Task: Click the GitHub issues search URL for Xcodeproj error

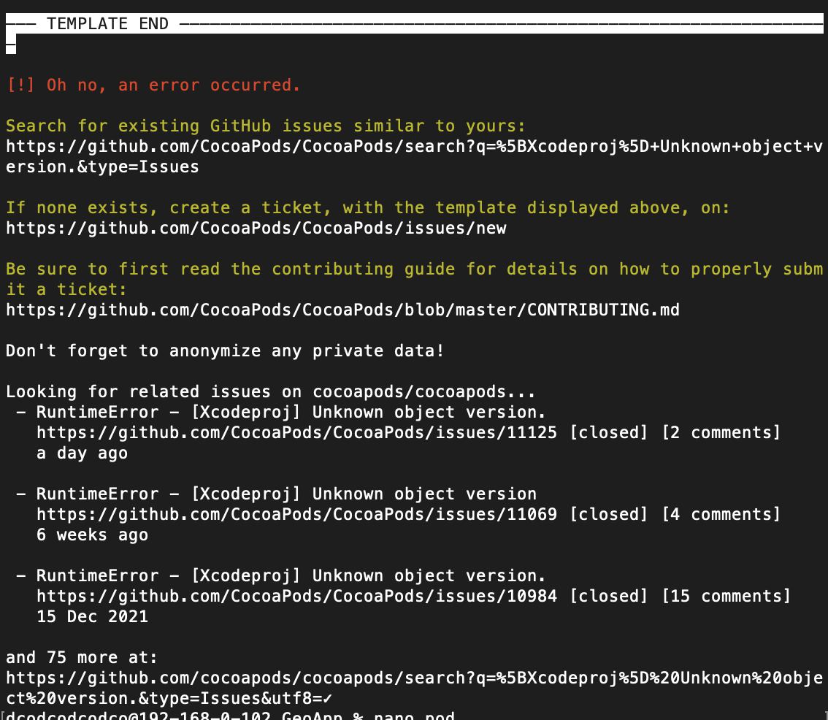Action: (414, 157)
